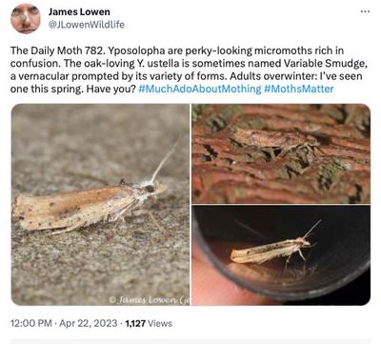Open the #MothsMatter hashtag
Viewport: 381px width, 344px height.
(x=299, y=89)
